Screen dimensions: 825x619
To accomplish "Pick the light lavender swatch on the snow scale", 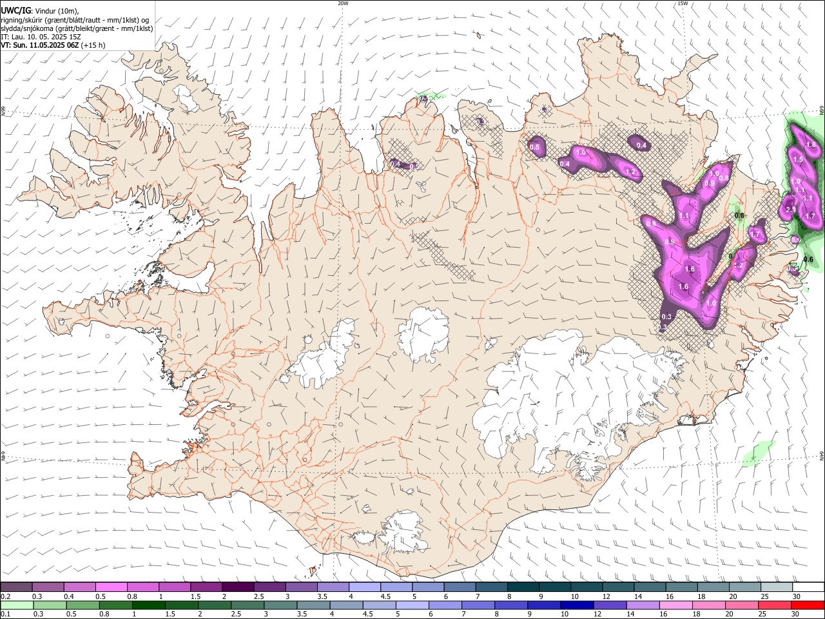I will pyautogui.click(x=365, y=587).
